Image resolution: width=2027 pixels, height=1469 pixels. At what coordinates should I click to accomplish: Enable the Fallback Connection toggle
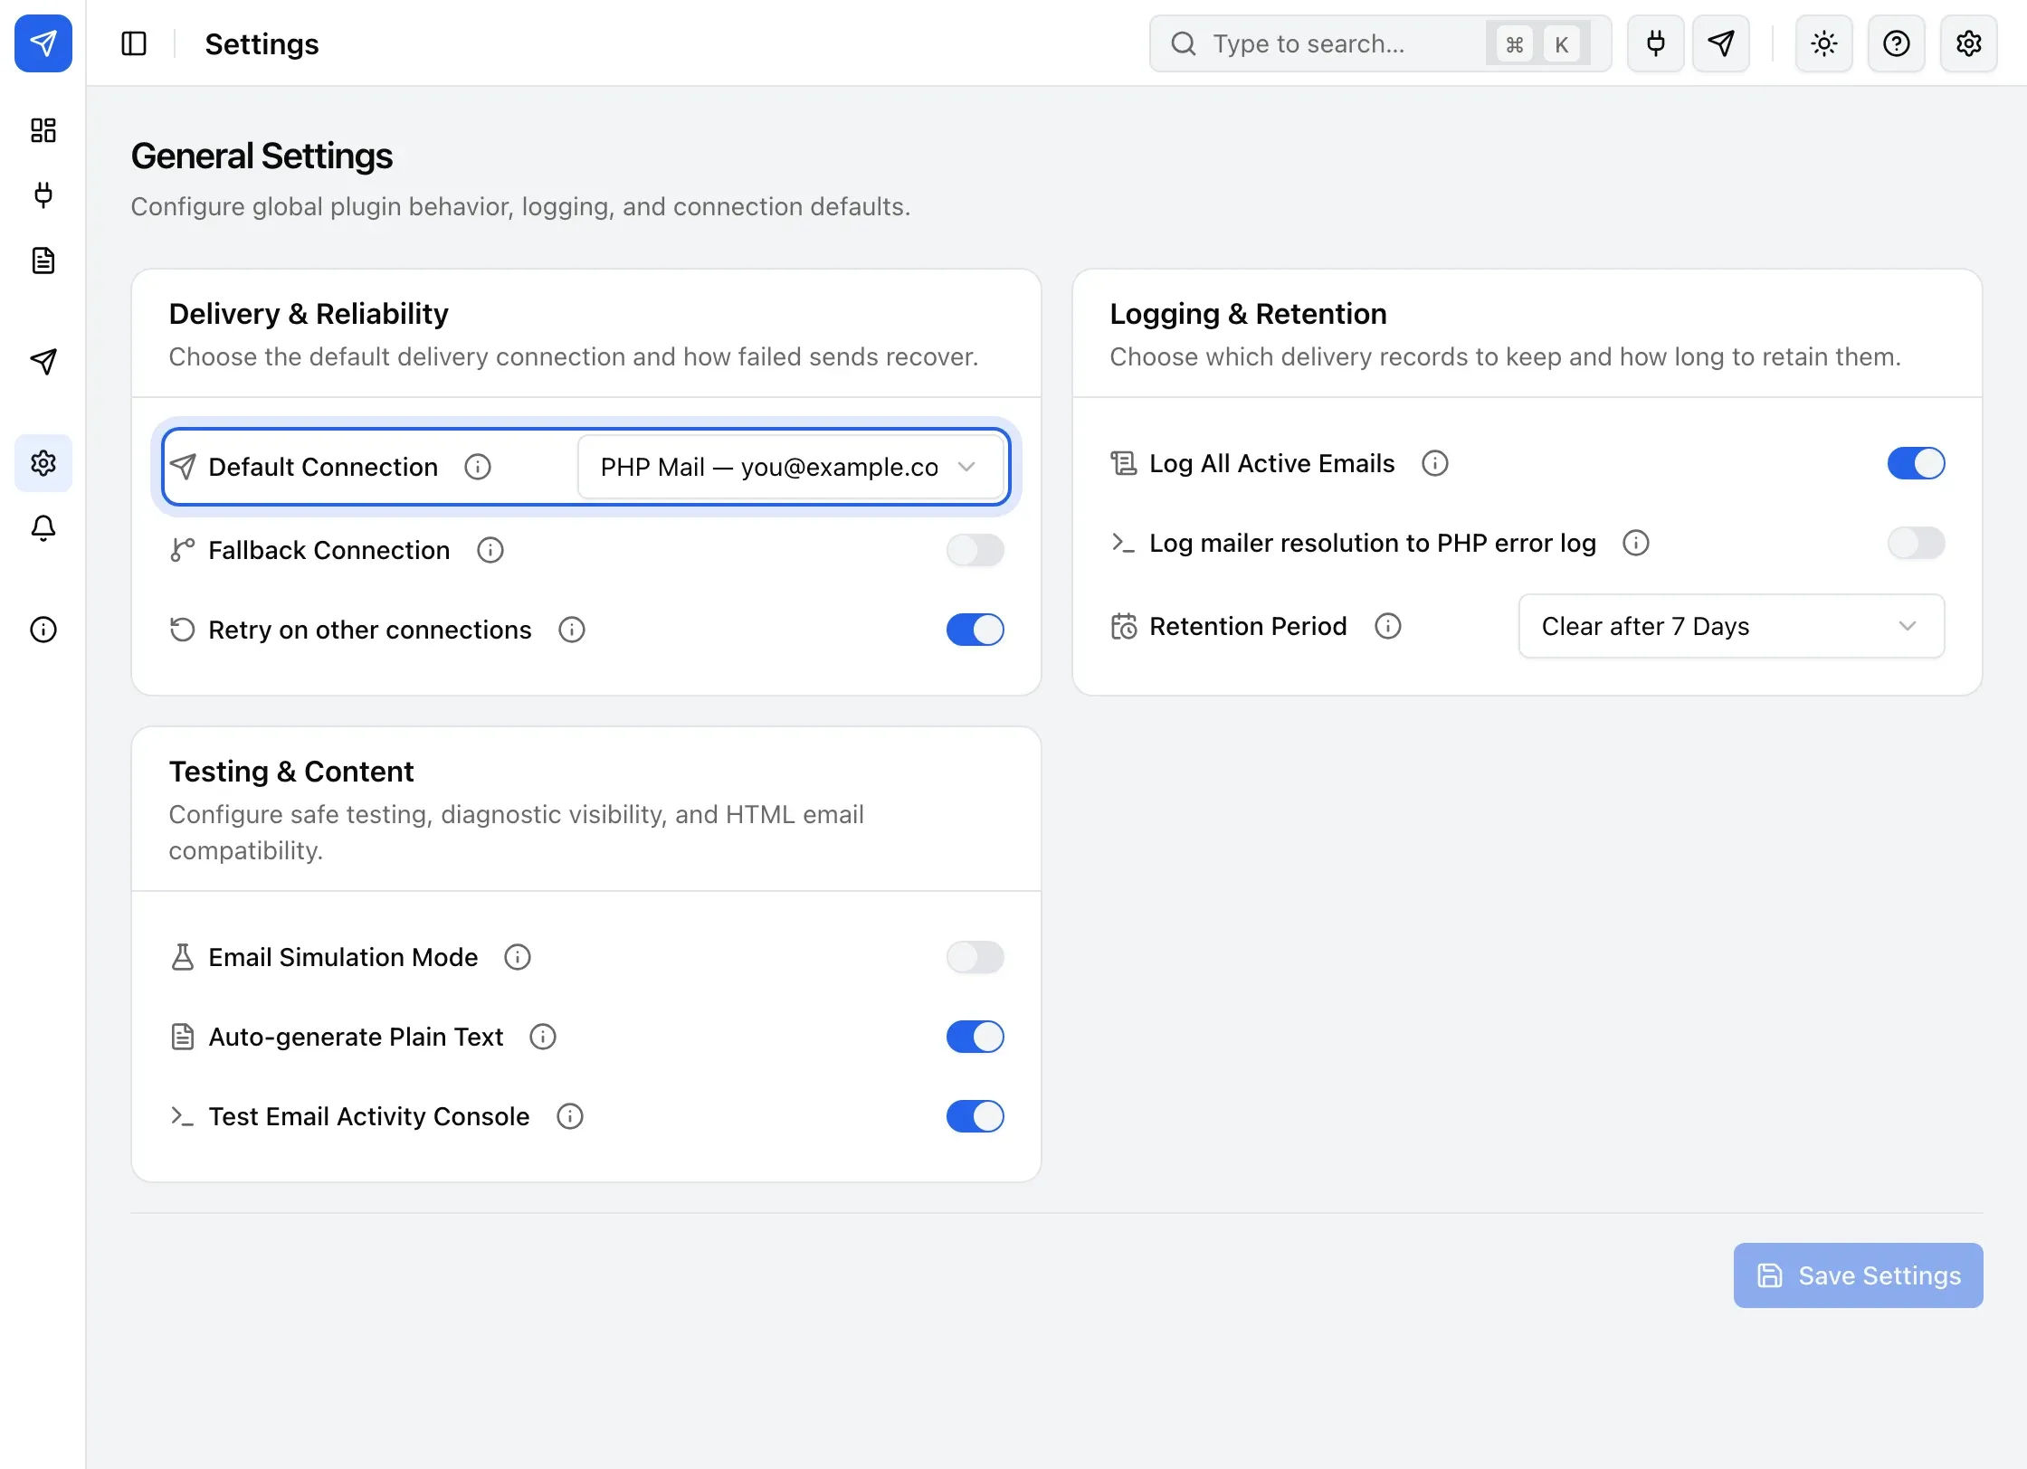click(x=975, y=550)
